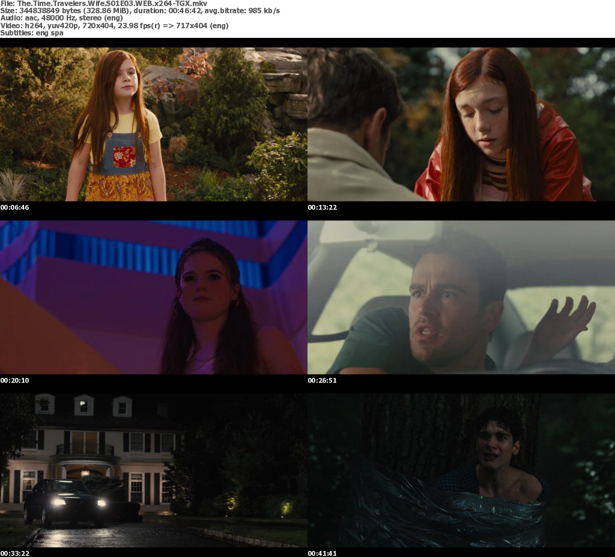Open the thumbnail at 00:13:22
Image resolution: width=615 pixels, height=557 pixels.
(x=461, y=124)
